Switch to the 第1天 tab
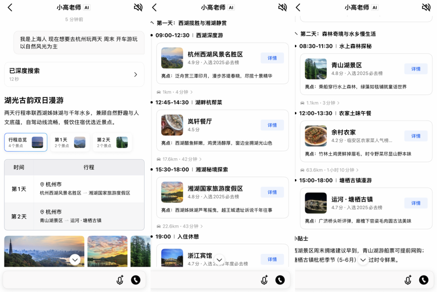 (70, 142)
